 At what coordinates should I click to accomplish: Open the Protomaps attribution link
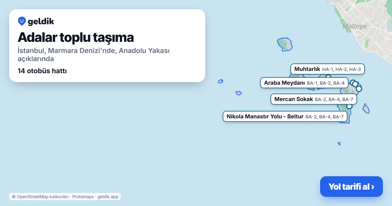click(x=83, y=197)
